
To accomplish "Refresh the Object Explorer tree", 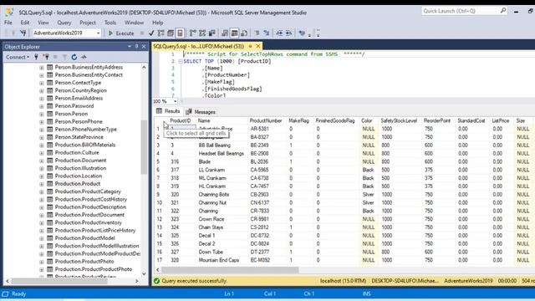I will click(74, 57).
